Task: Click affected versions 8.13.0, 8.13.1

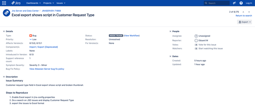Action: (x=36, y=43)
